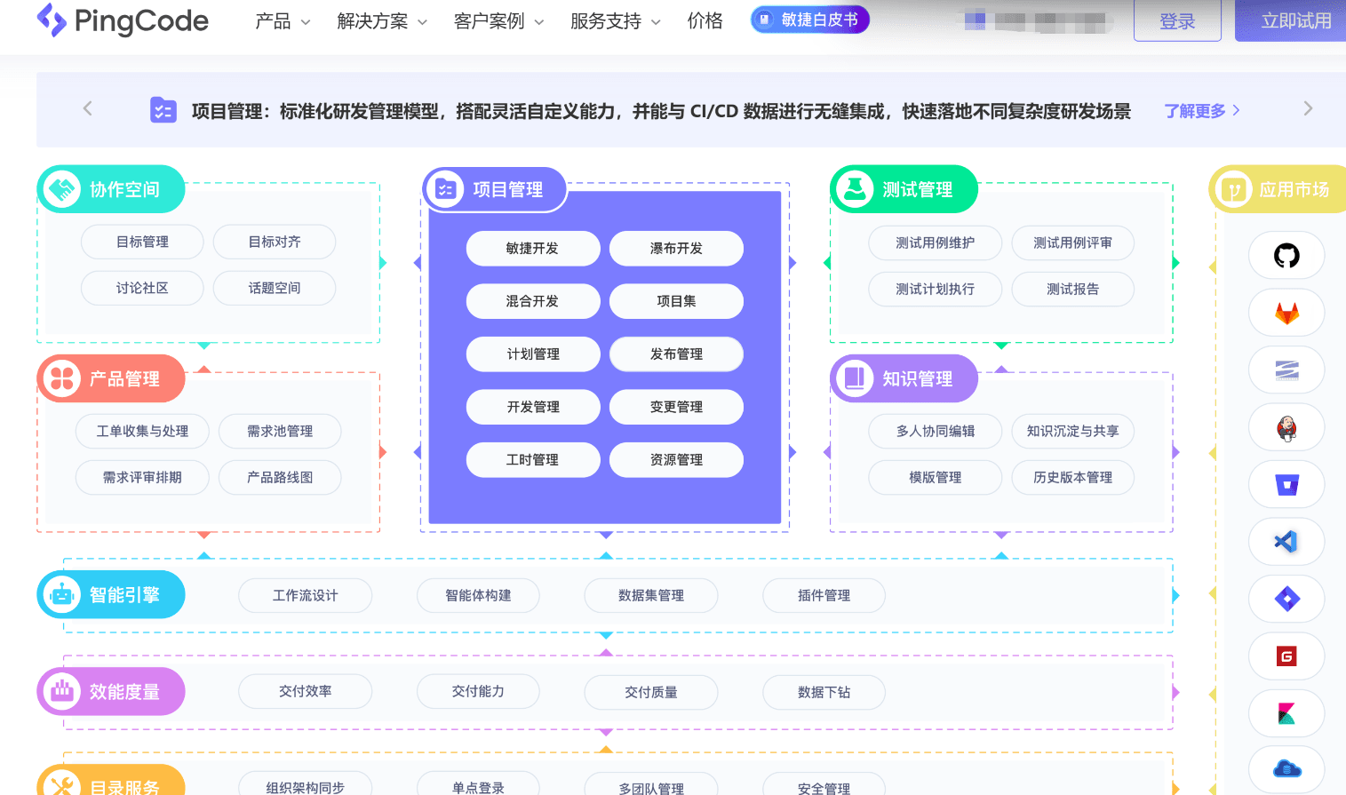This screenshot has height=795, width=1346.
Task: Expand the 服务支持 dropdown menu
Action: pyautogui.click(x=615, y=21)
